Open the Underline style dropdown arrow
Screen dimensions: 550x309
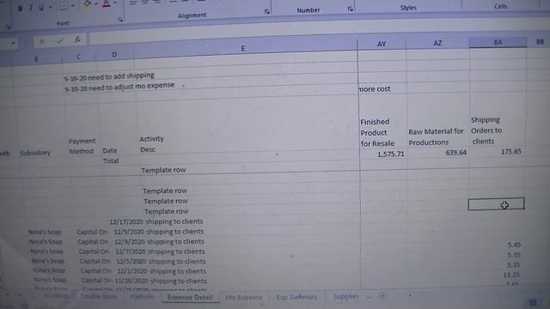pos(51,8)
